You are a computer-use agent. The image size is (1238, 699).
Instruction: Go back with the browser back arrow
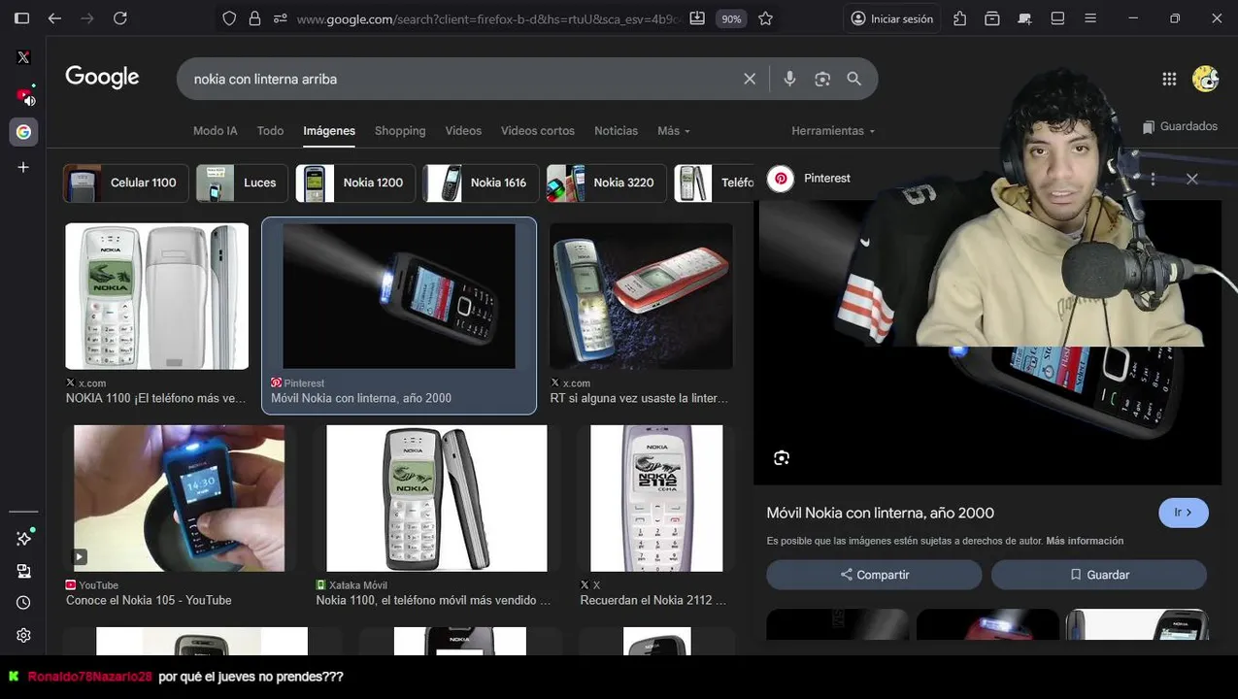click(x=54, y=18)
